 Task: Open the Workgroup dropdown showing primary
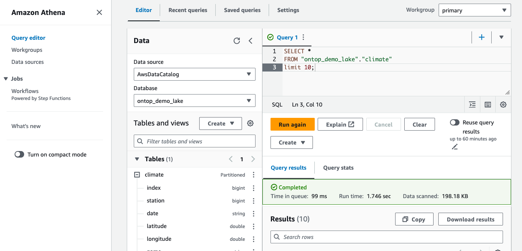pyautogui.click(x=474, y=10)
